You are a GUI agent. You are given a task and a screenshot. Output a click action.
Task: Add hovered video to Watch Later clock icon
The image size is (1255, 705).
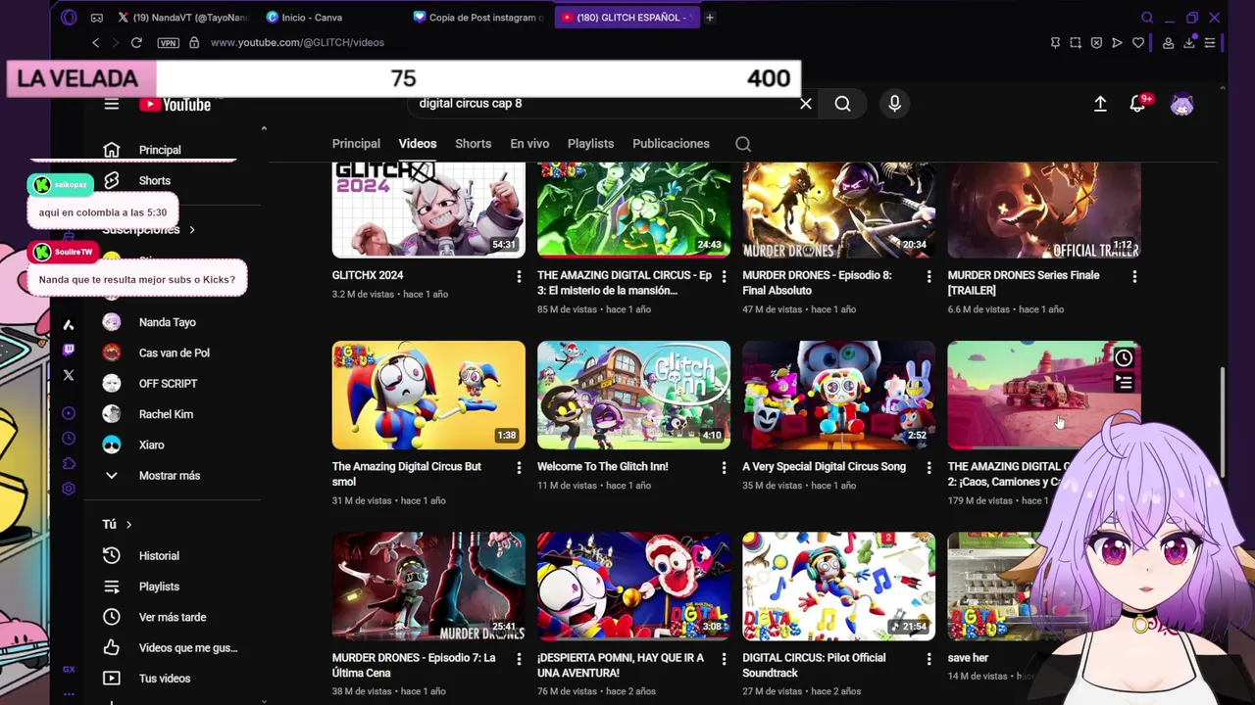1124,358
